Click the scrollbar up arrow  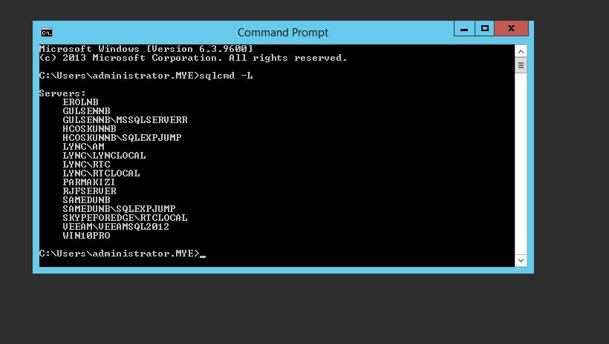[x=521, y=51]
